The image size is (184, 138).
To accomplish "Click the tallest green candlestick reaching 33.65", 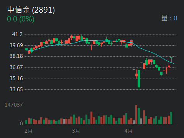I will coord(139,79).
